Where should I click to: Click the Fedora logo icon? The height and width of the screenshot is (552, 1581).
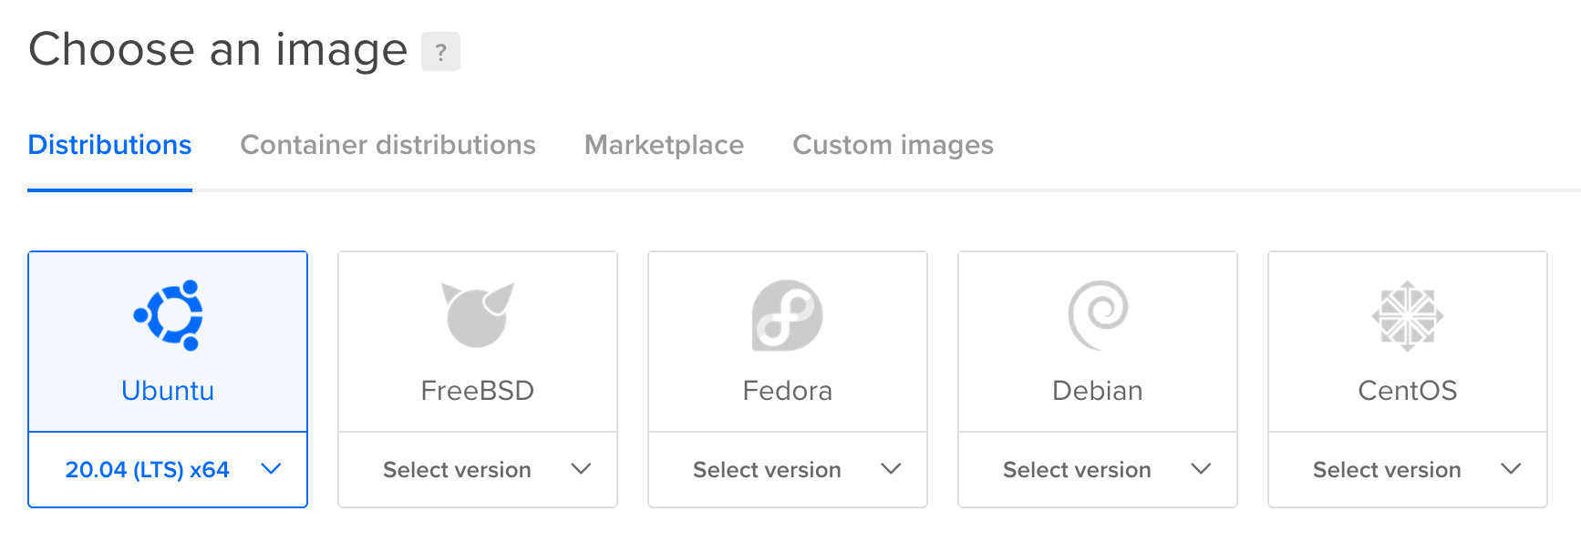click(x=788, y=315)
